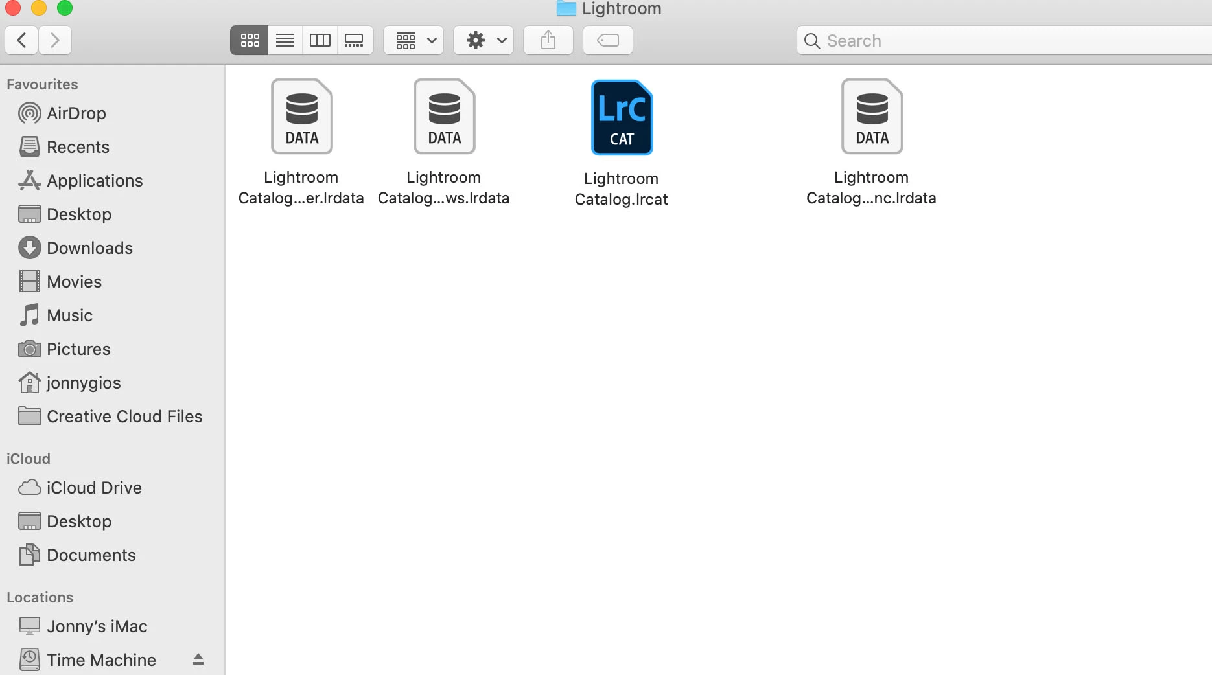Click into the Search field
1212x675 pixels.
point(1004,40)
